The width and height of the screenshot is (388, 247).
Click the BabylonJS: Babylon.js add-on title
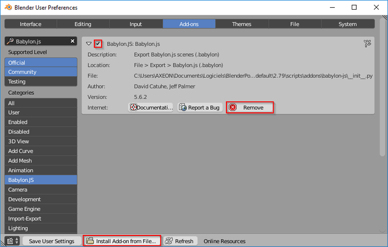133,44
